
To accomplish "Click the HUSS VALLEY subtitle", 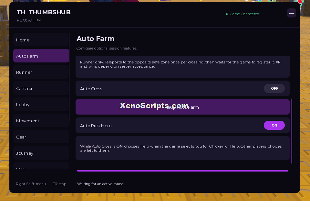I will (29, 21).
